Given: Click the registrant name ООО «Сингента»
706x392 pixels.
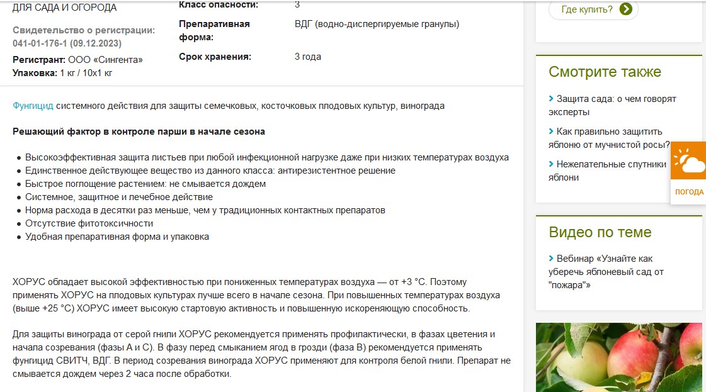Looking at the screenshot, I should click(105, 60).
